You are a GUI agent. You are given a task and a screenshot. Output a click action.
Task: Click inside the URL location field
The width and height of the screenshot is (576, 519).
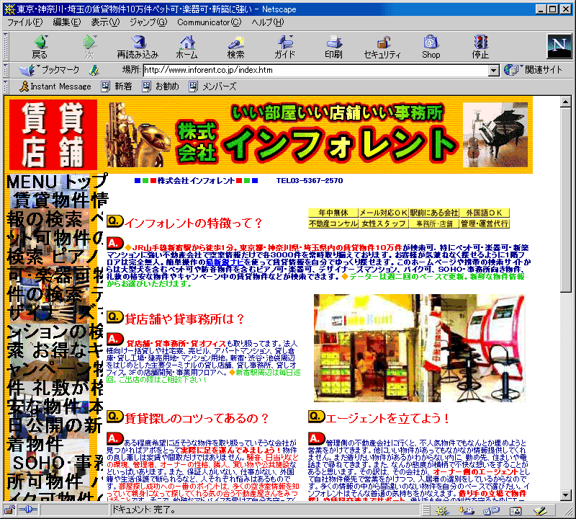pos(316,70)
